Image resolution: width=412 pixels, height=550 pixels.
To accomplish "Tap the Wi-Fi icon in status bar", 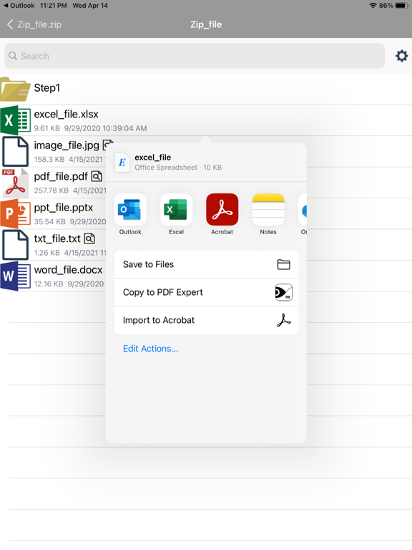I will (x=373, y=6).
